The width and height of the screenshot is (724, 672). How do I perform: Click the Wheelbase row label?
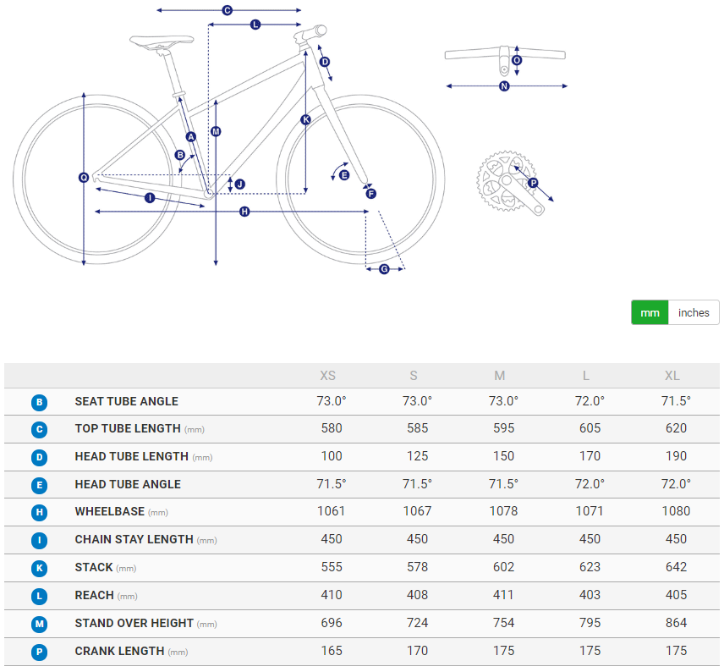pyautogui.click(x=108, y=512)
